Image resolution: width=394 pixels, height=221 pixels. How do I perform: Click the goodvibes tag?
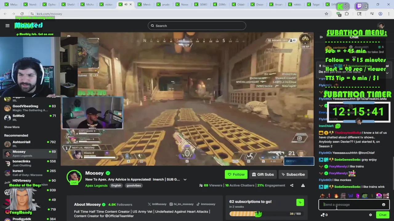(x=134, y=185)
